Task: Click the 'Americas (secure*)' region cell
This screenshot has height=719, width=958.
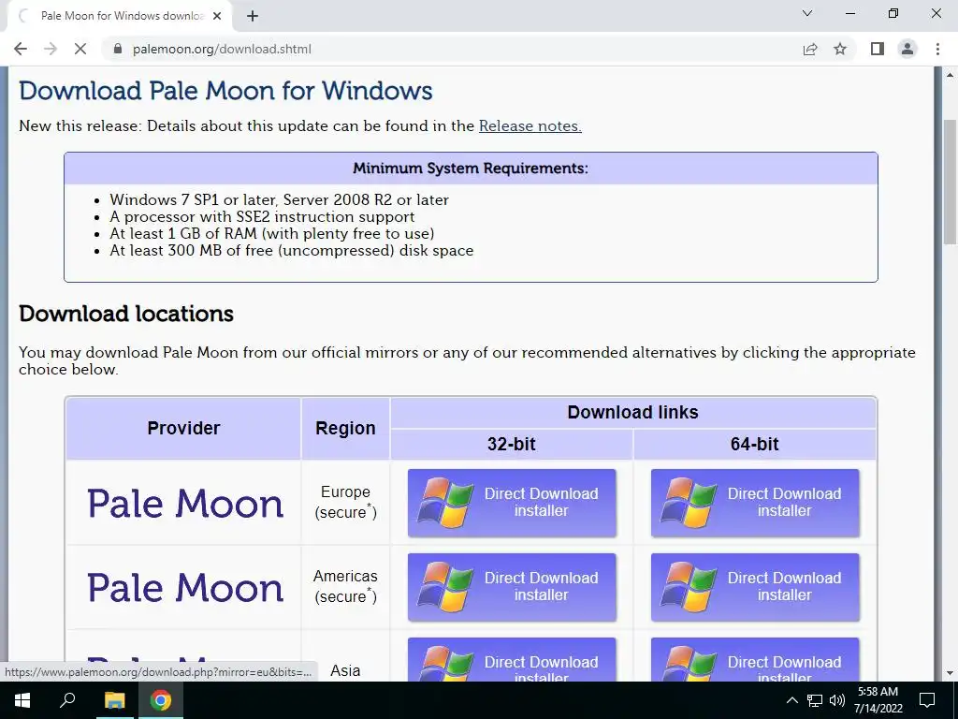Action: point(346,586)
